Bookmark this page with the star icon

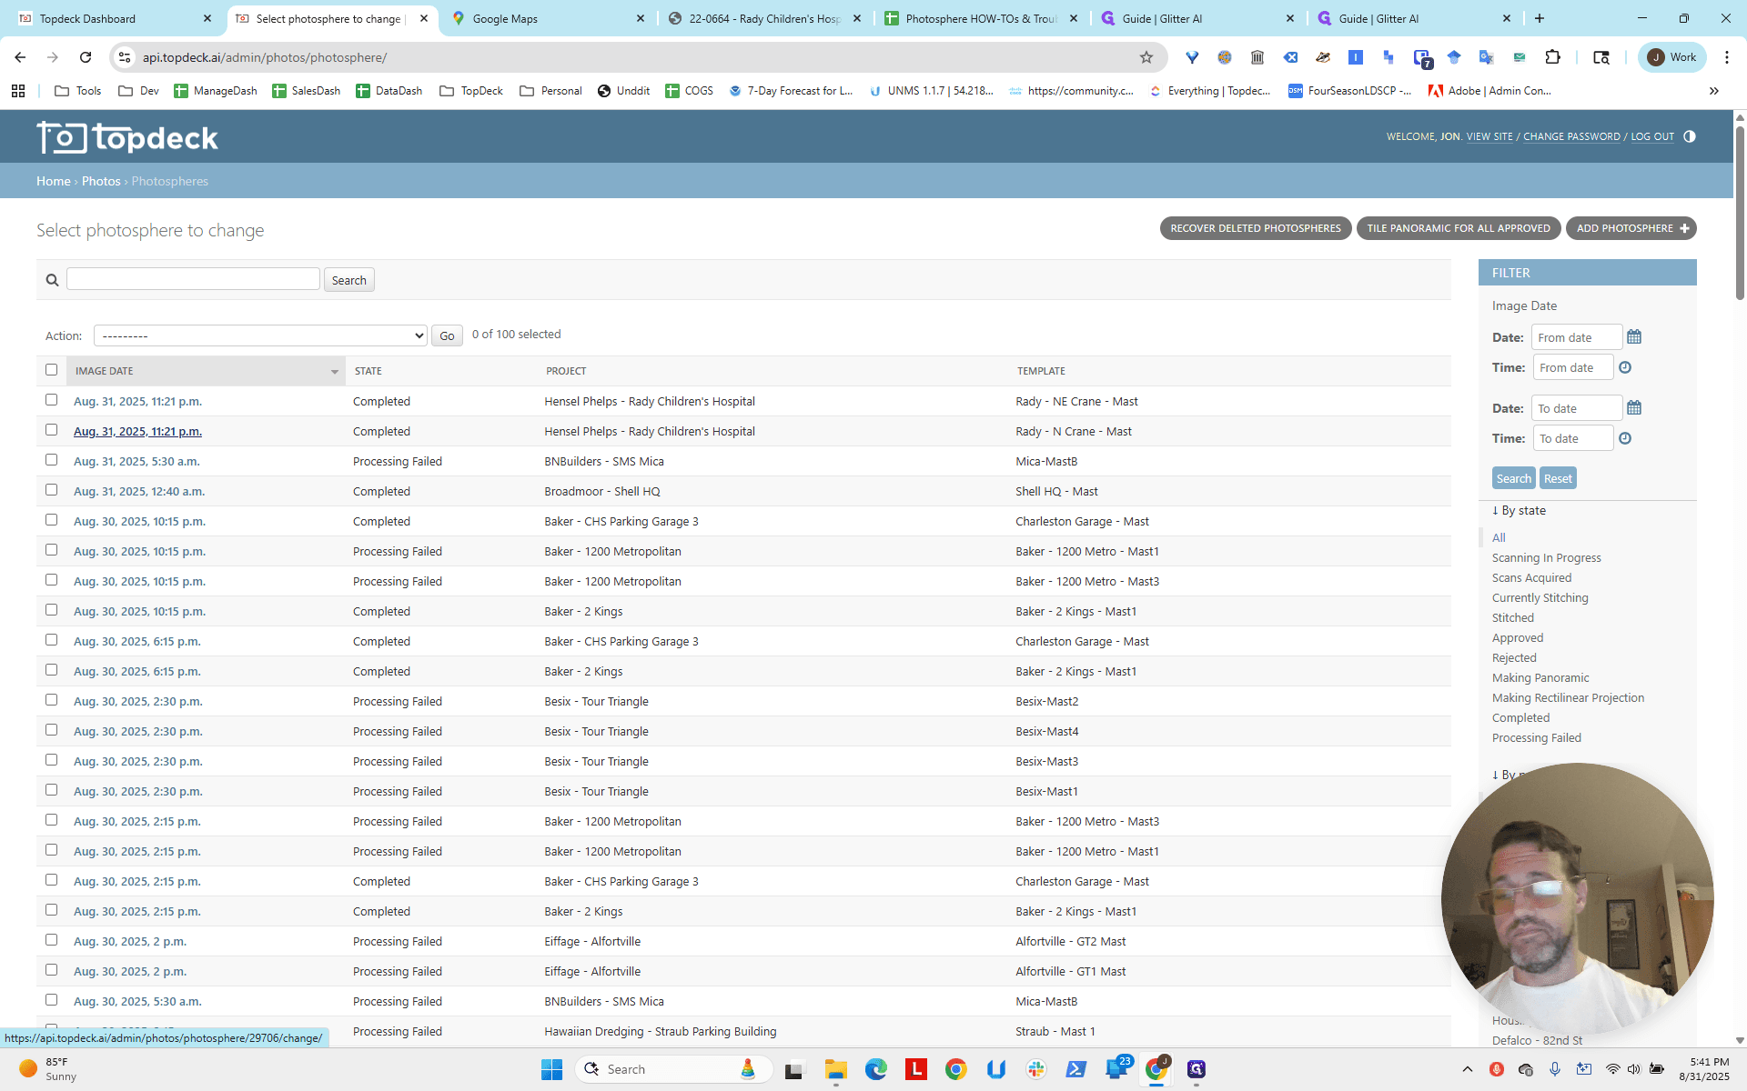tap(1146, 57)
